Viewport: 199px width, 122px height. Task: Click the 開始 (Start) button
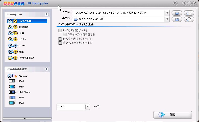pos(172,115)
